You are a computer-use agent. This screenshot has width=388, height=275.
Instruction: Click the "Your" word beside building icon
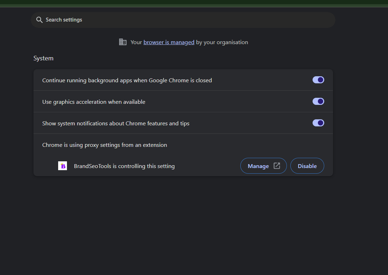point(136,42)
